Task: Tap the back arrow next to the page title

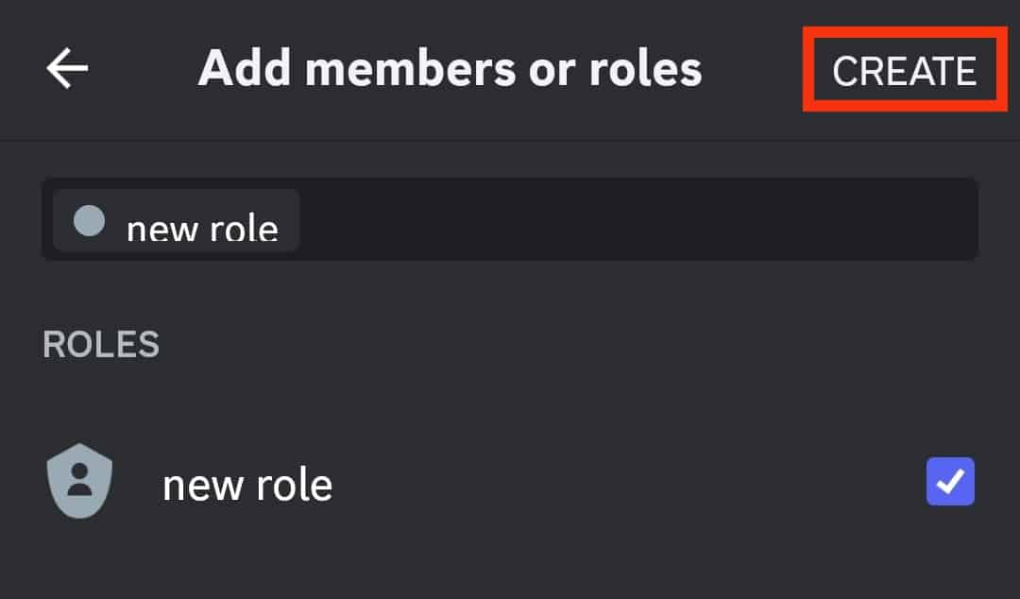Action: coord(67,68)
